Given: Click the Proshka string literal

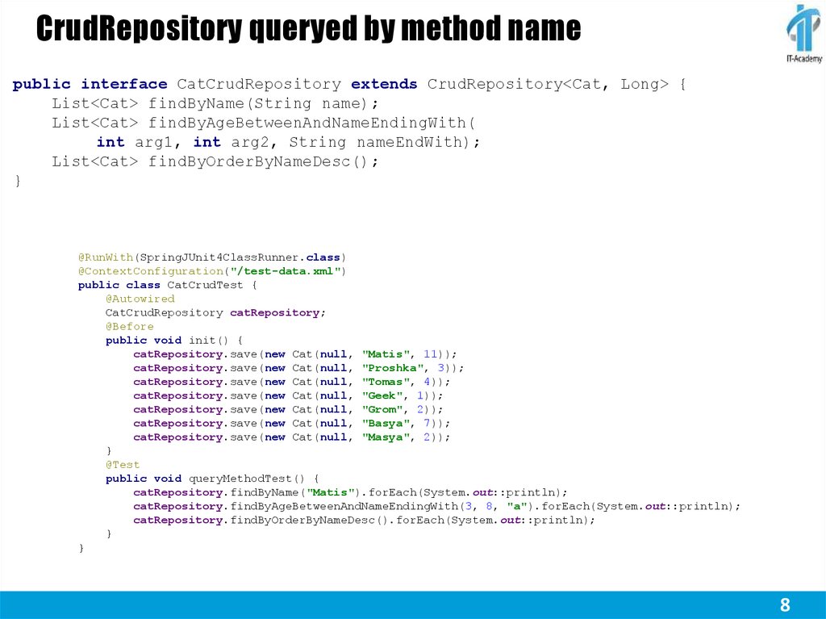Looking at the screenshot, I should (x=394, y=367).
